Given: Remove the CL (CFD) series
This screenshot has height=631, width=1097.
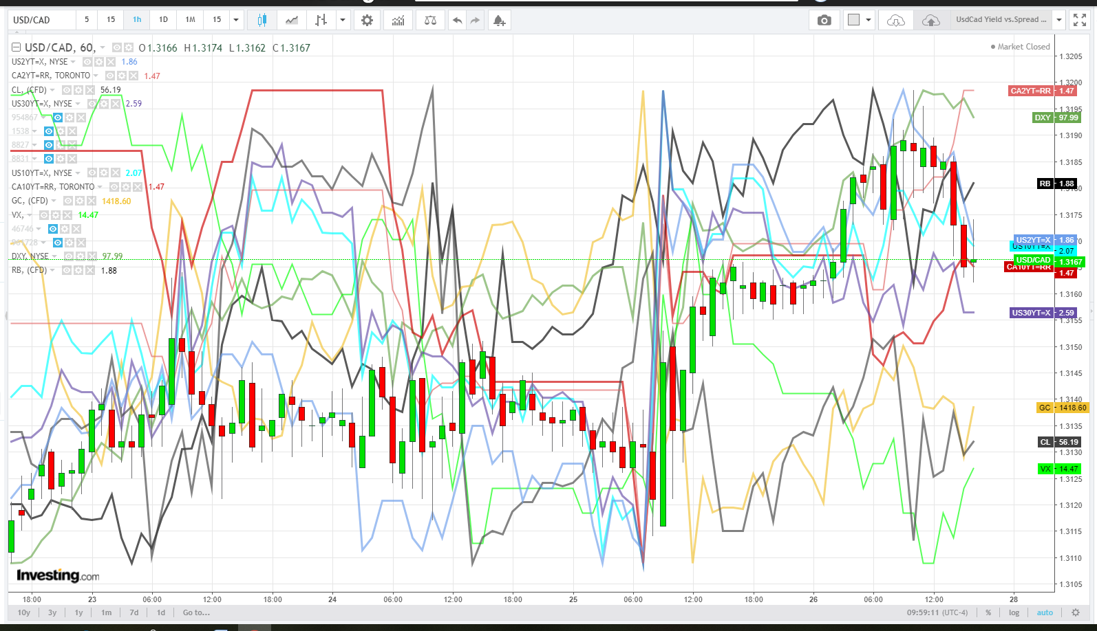Looking at the screenshot, I should pyautogui.click(x=90, y=90).
